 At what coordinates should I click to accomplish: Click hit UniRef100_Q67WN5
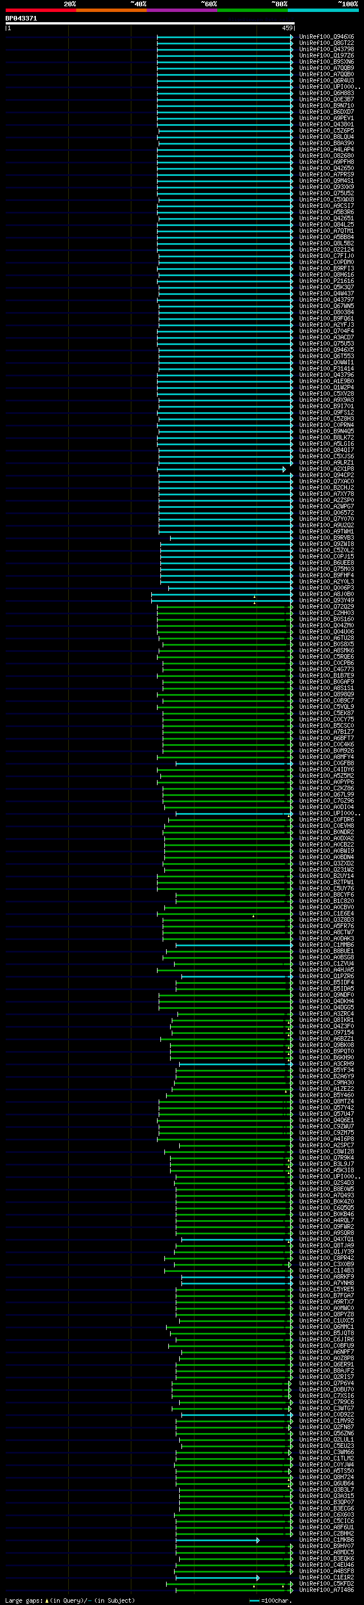(326, 306)
